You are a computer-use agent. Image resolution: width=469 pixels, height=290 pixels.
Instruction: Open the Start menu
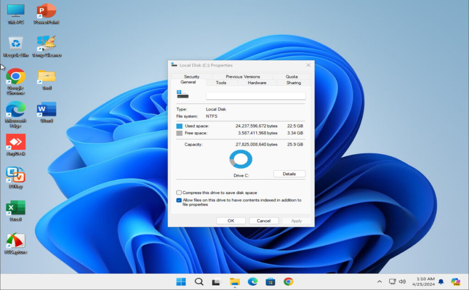(x=182, y=281)
